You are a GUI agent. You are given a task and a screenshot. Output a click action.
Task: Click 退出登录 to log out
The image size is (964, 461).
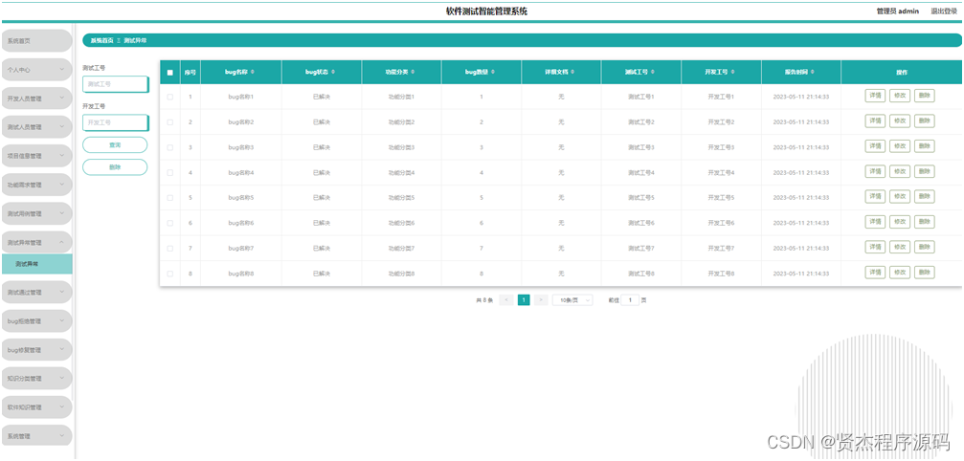click(944, 11)
